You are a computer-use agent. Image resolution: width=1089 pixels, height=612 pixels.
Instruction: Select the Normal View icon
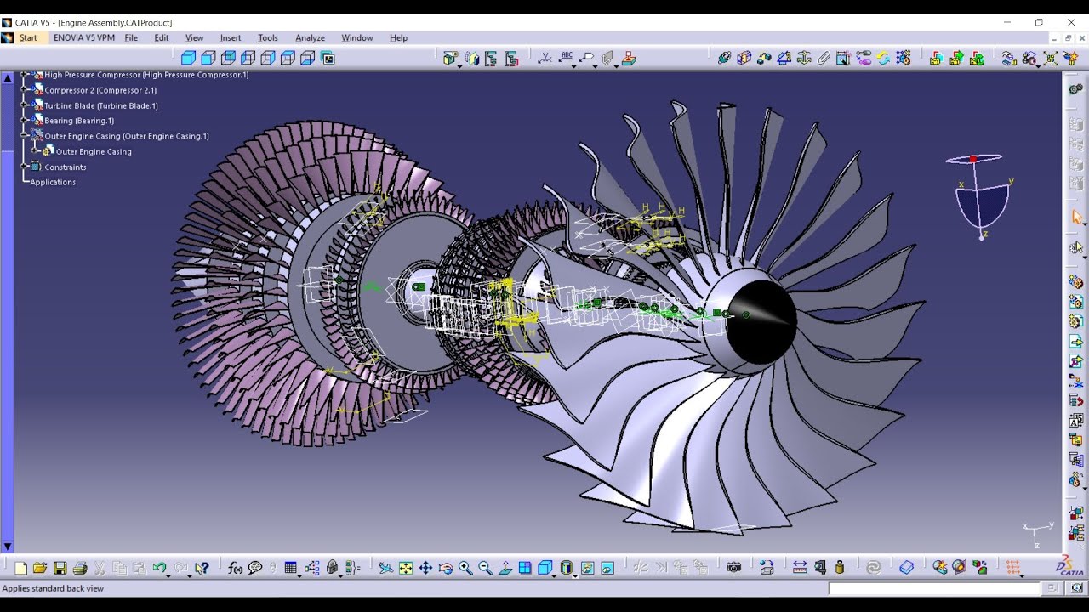tap(505, 568)
